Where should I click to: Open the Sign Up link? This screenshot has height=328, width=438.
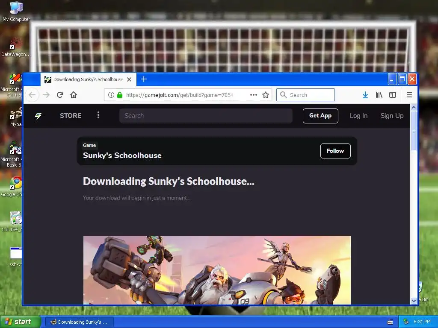pyautogui.click(x=392, y=116)
